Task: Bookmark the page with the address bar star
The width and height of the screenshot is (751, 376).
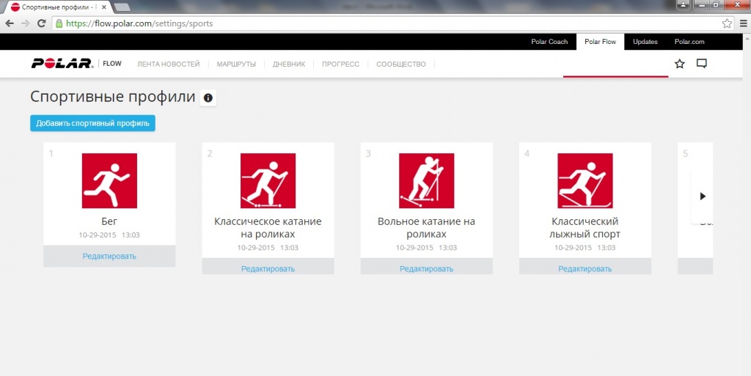Action: click(727, 23)
